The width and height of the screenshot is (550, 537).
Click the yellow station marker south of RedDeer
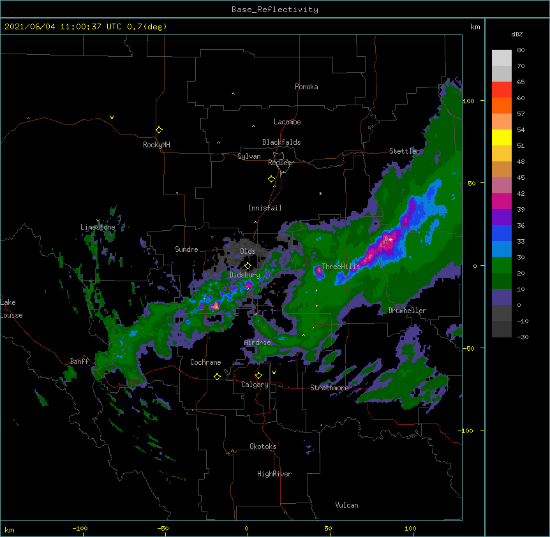pos(271,179)
